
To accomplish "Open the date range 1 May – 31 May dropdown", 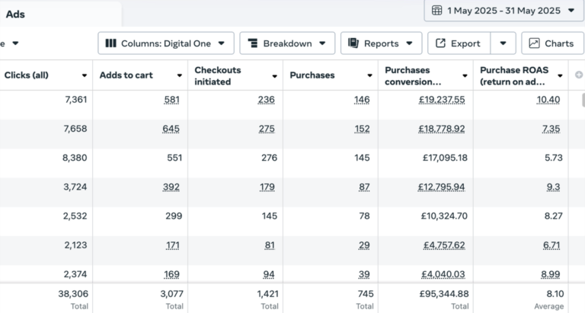I will (x=504, y=11).
